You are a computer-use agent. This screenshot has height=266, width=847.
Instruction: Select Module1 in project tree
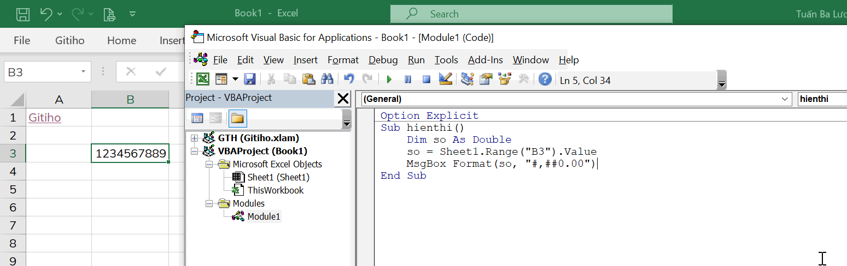pyautogui.click(x=264, y=216)
